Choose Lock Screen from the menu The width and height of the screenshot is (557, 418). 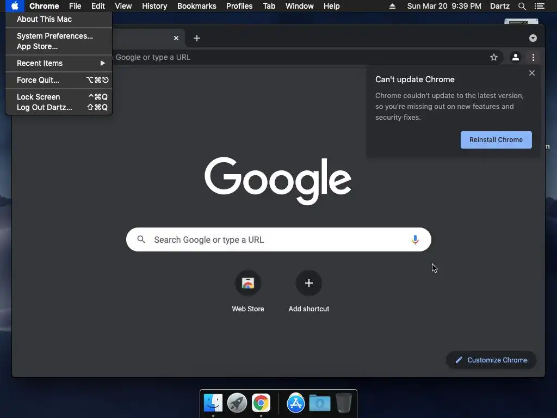(x=59, y=97)
